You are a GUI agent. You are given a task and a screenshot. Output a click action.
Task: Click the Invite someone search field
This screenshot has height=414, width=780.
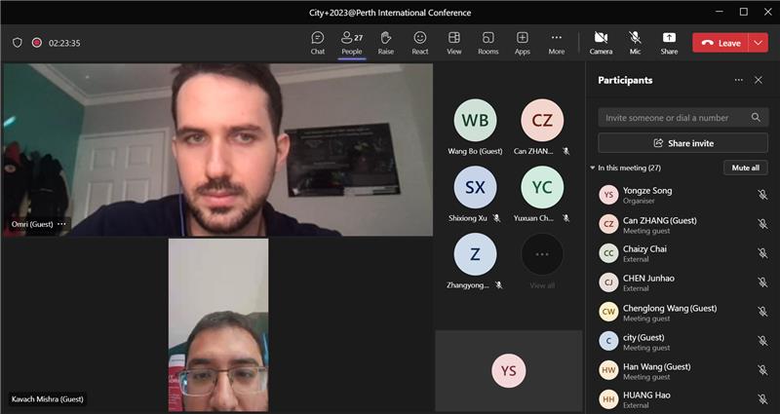click(675, 118)
